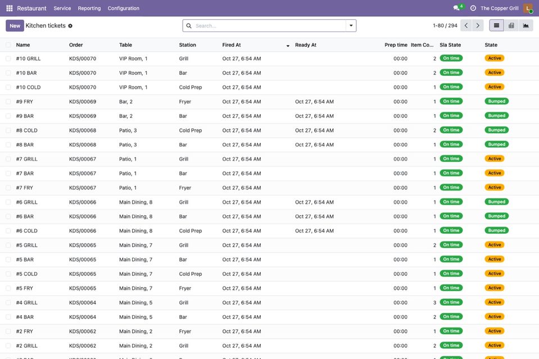Create a New kitchen ticket

(x=15, y=26)
